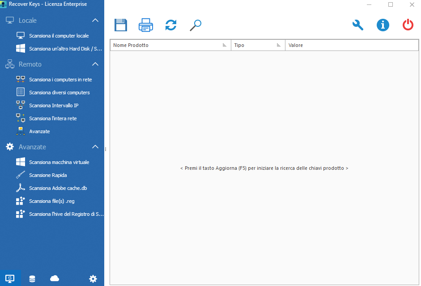The image size is (421, 286).
Task: Click the icon beside Scansiona i computers in rete
Action: click(x=21, y=79)
